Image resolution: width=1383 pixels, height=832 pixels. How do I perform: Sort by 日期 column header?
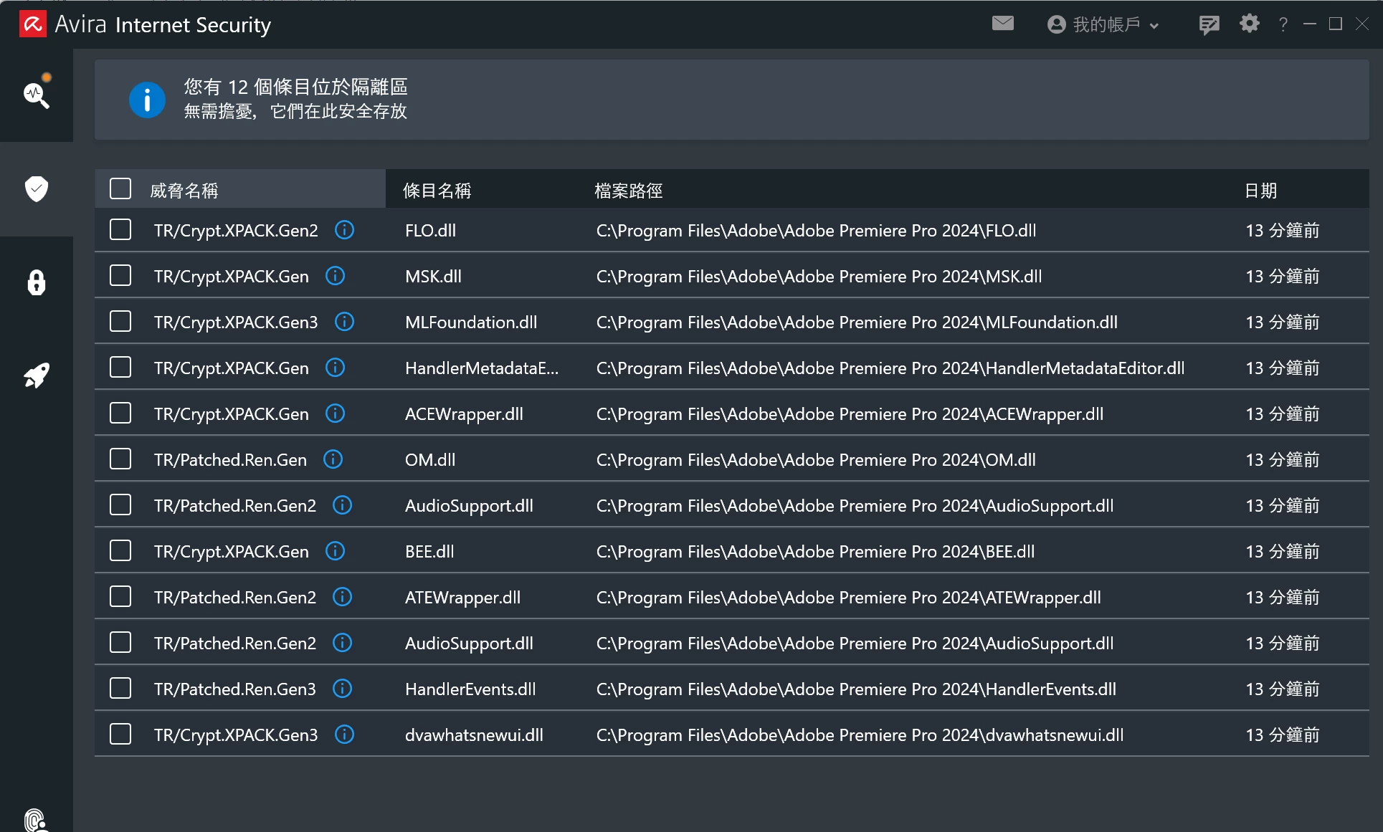[1260, 191]
